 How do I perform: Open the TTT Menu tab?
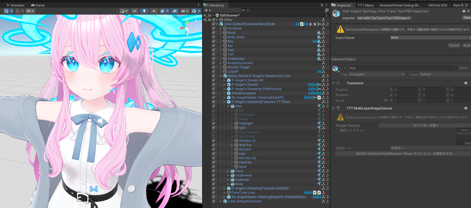366,5
